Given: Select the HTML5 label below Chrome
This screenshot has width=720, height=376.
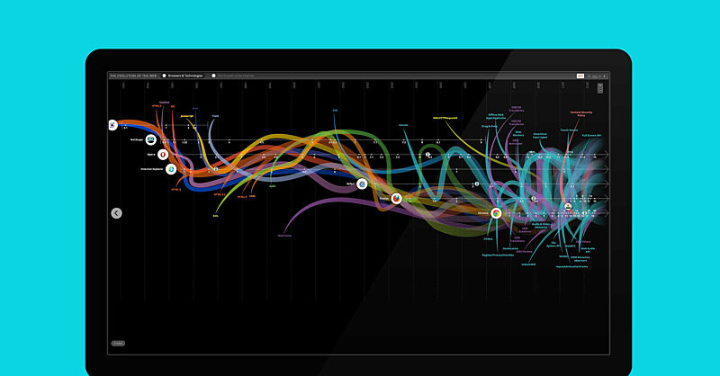Looking at the screenshot, I should (488, 238).
